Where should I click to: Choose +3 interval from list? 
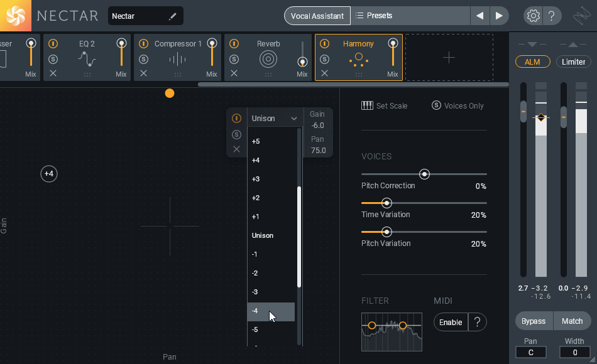point(271,179)
